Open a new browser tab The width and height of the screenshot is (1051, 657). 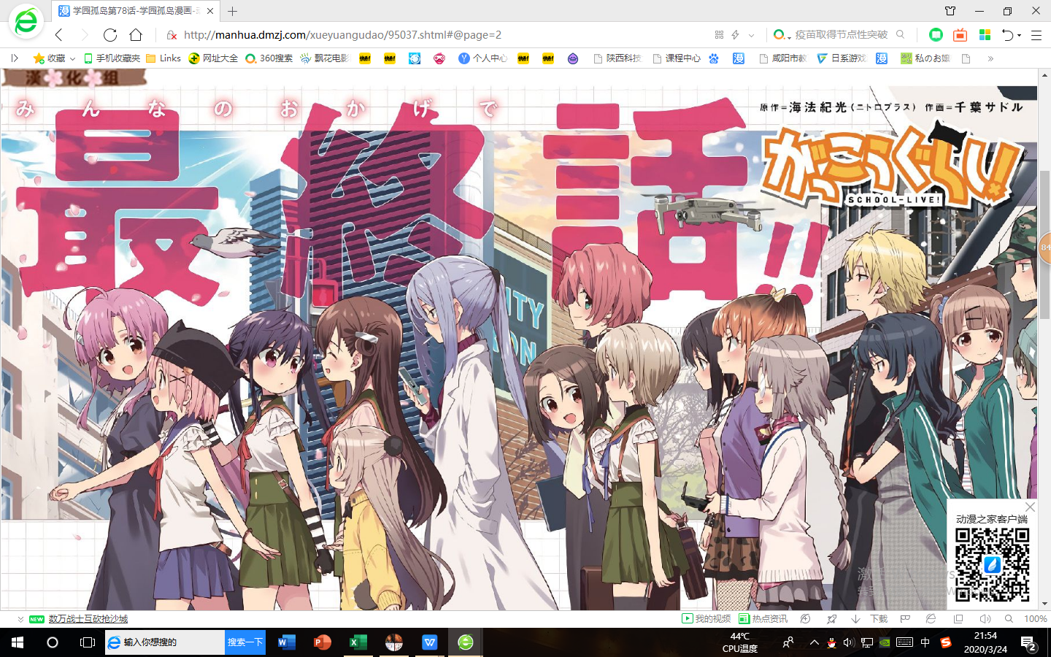point(232,11)
